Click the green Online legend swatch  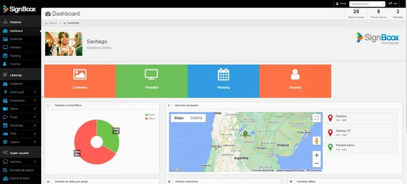(x=147, y=115)
